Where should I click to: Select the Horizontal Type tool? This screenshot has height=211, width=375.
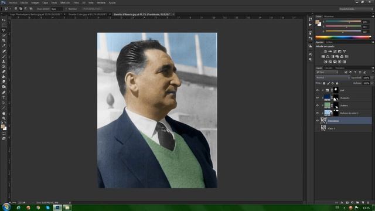click(4, 98)
